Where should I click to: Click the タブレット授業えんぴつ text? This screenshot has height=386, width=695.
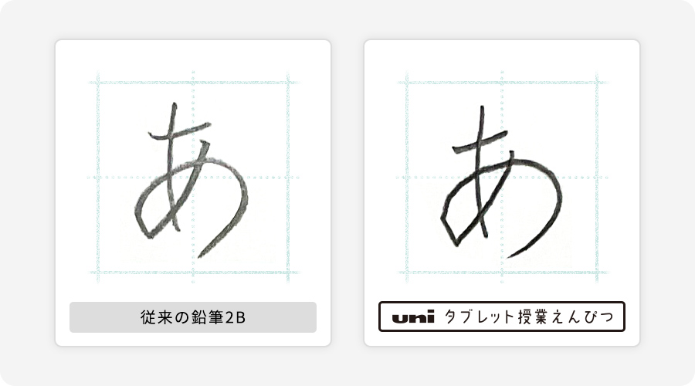tap(529, 317)
